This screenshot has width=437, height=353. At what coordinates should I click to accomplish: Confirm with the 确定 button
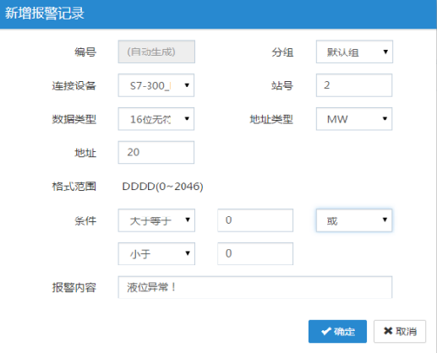[337, 331]
